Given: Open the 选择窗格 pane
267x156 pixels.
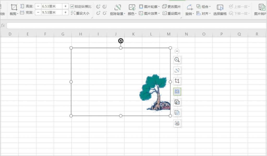Looking at the screenshot, I should coord(220,10).
